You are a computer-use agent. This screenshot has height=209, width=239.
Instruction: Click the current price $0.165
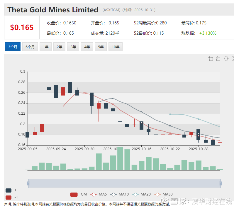[x=22, y=28]
